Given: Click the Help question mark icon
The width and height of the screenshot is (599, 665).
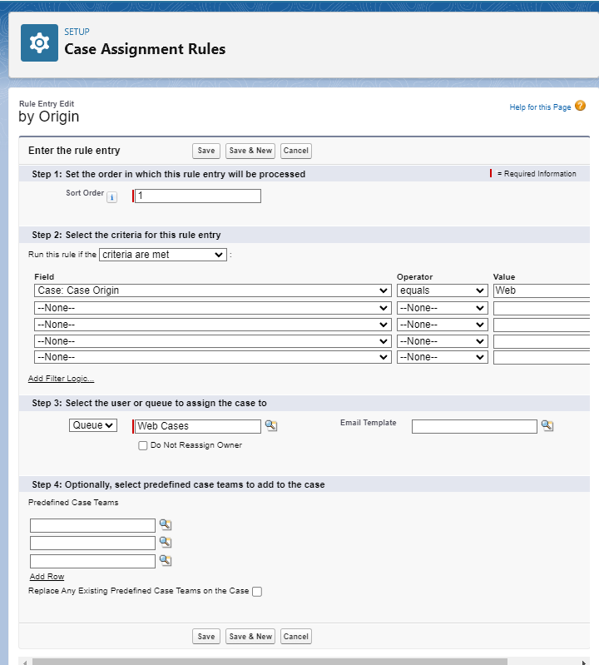Looking at the screenshot, I should tap(580, 107).
